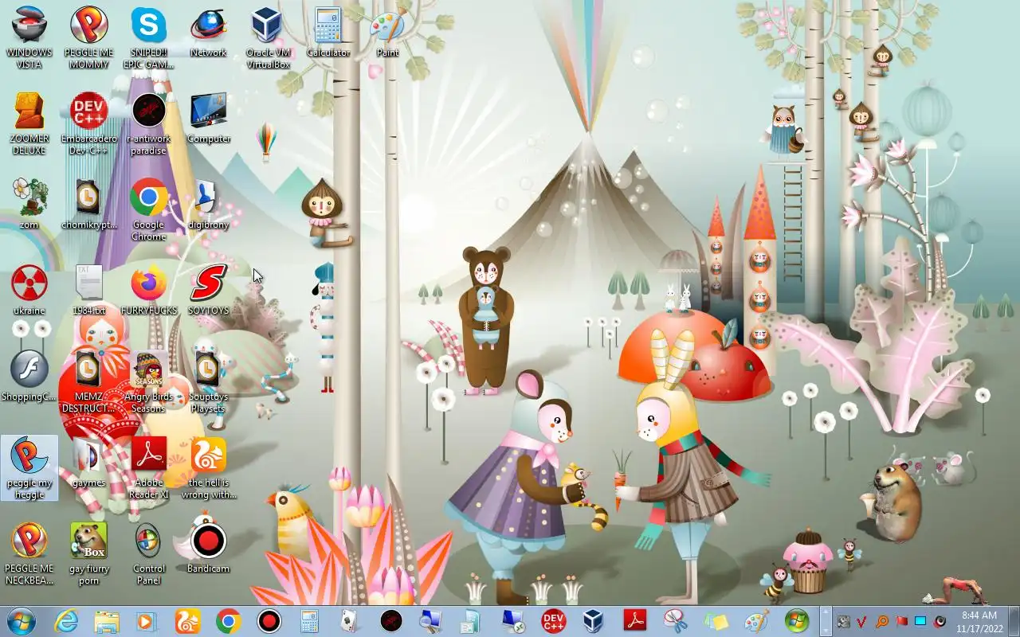Open the Network desktop icon

coord(208,32)
